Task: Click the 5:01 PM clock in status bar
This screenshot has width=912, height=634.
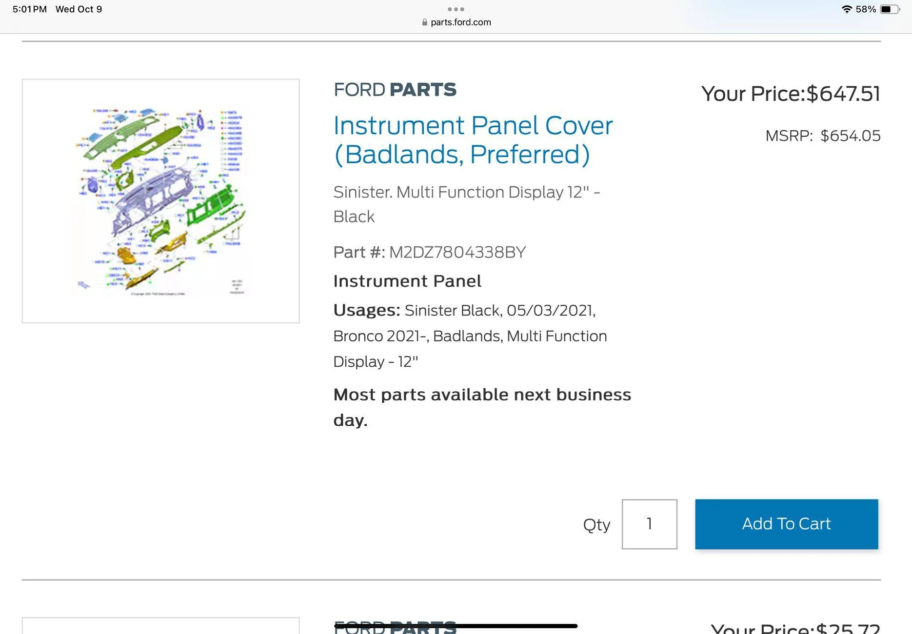Action: click(x=30, y=9)
